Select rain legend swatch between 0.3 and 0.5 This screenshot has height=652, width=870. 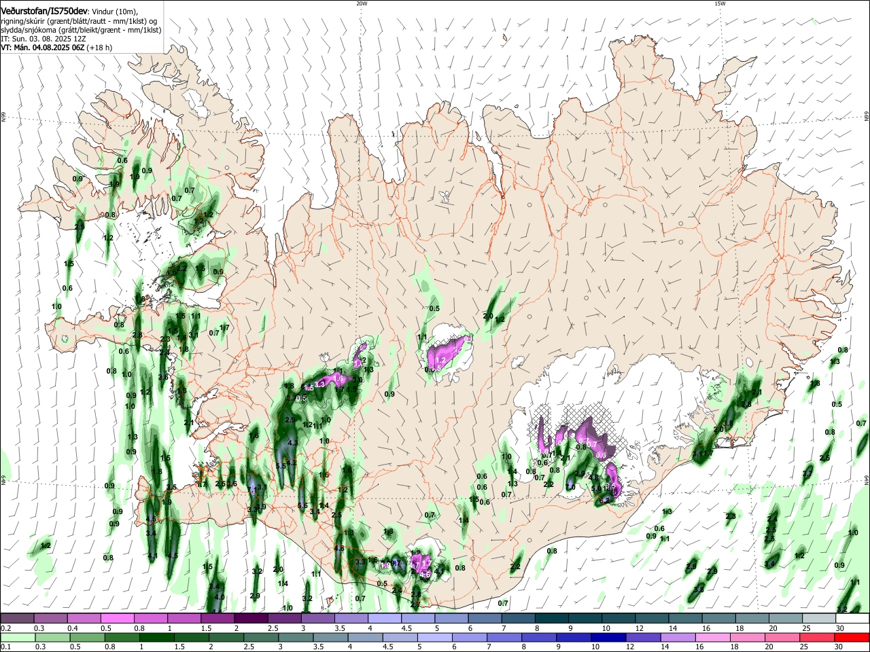[x=51, y=637]
